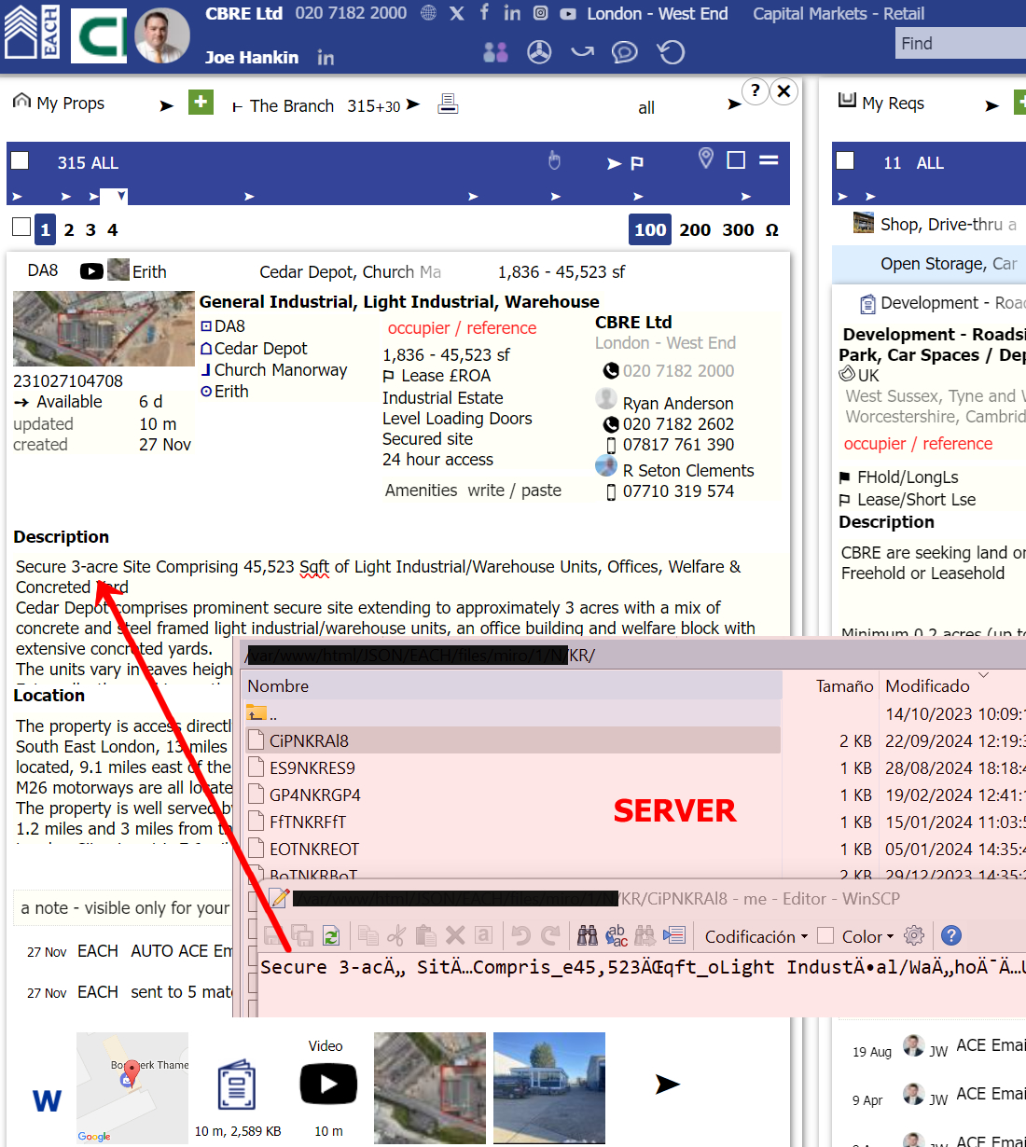
Task: Click Reload icon in WinSCP editor toolbar
Action: pos(330,935)
